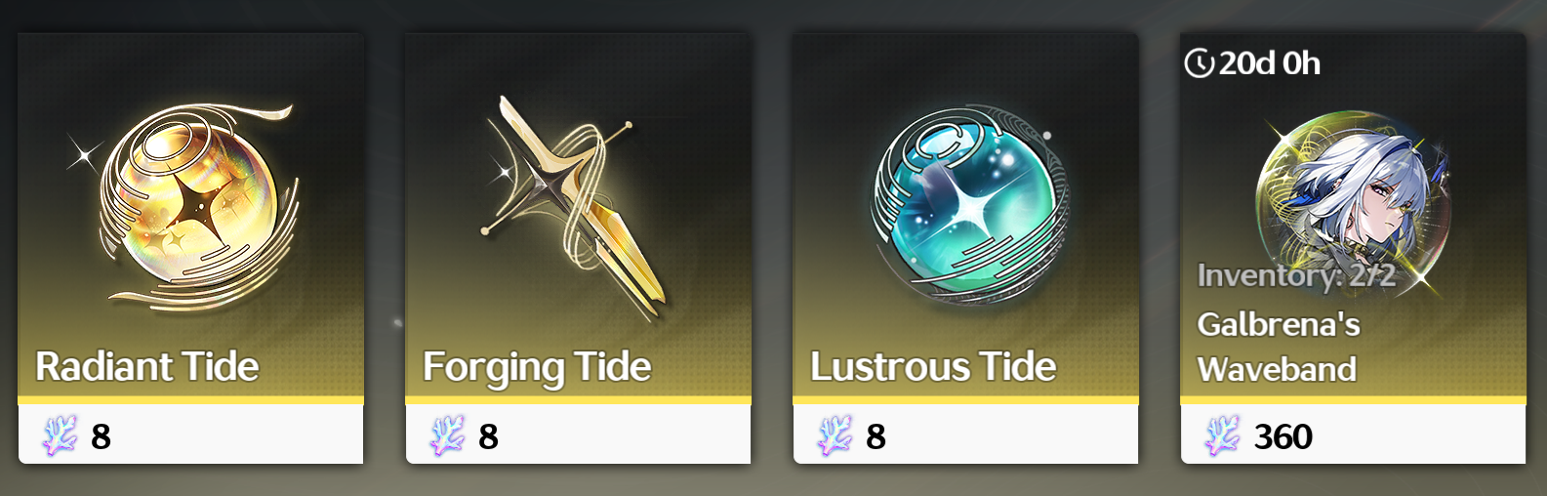Click coral currency icon beside 360 price
Viewport: 1547px width, 496px height.
[x=1222, y=435]
